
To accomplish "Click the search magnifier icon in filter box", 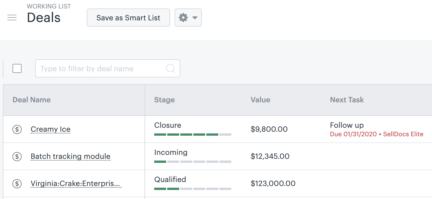I will (170, 68).
